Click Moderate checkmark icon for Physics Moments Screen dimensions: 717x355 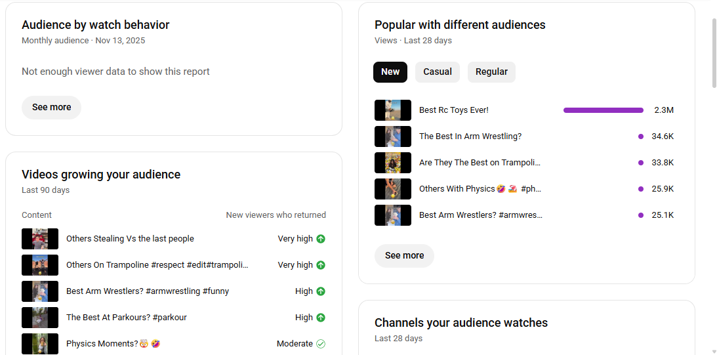click(x=321, y=344)
